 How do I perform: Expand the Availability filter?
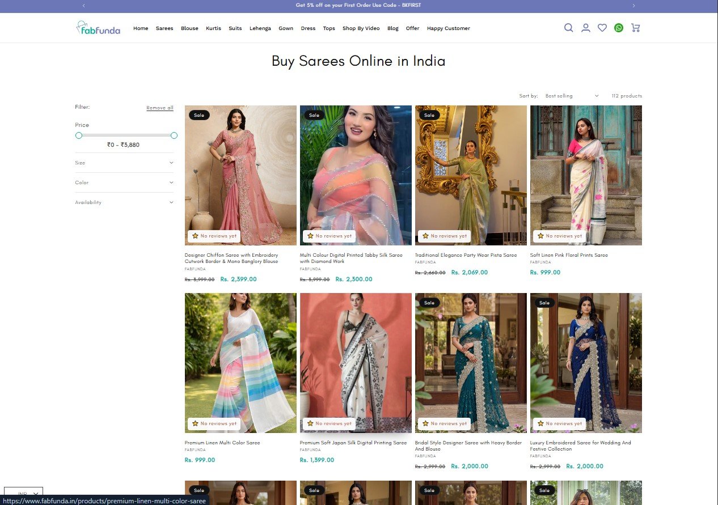pyautogui.click(x=124, y=202)
